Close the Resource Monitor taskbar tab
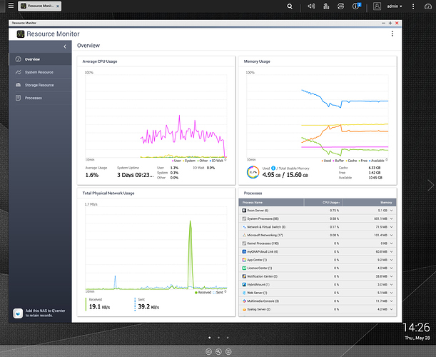This screenshot has height=357, width=436. point(58,6)
